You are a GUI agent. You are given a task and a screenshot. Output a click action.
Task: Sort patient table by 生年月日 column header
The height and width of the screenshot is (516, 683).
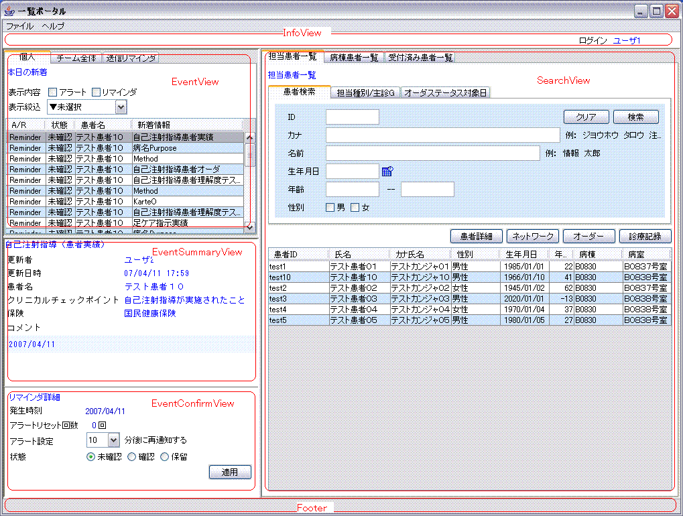coord(524,254)
